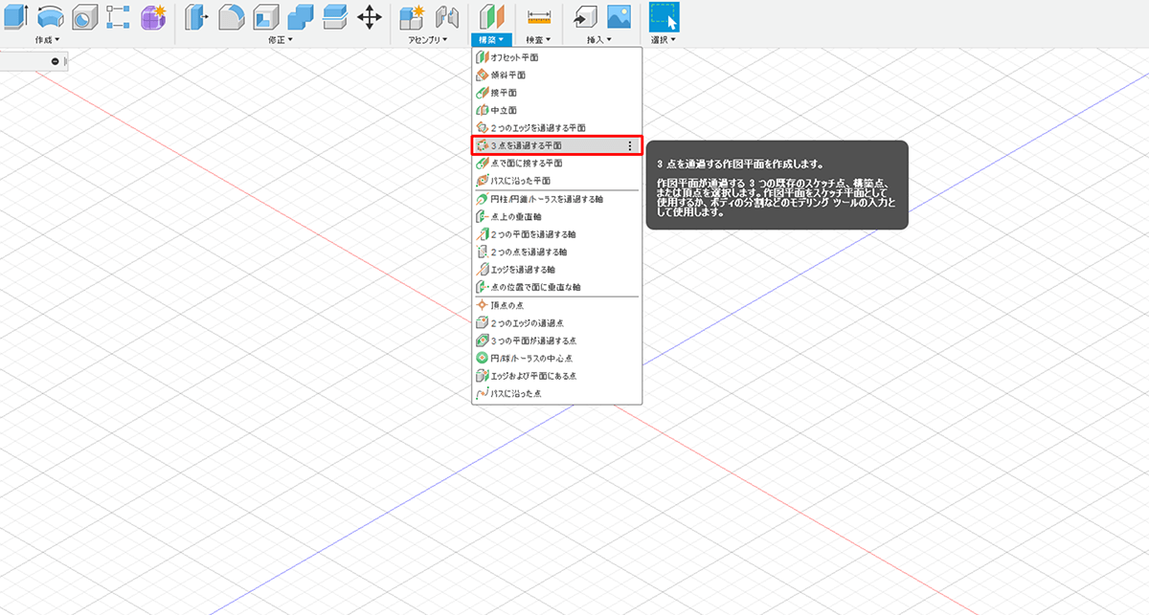
Task: Pick 中立面 in the construct menu
Action: pyautogui.click(x=505, y=110)
